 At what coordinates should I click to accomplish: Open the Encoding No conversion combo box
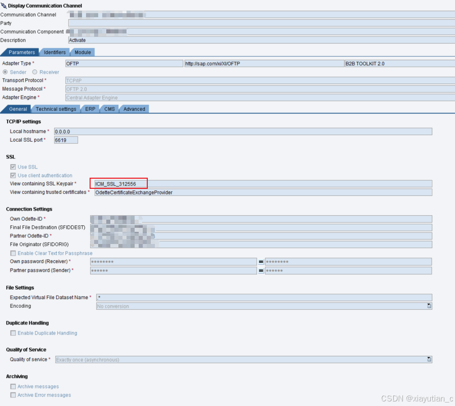[x=264, y=306]
